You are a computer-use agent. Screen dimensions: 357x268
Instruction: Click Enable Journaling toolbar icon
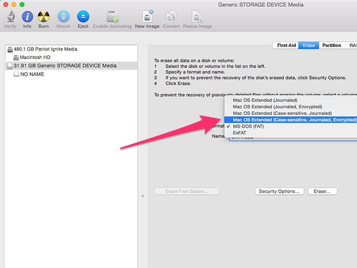[x=113, y=17]
